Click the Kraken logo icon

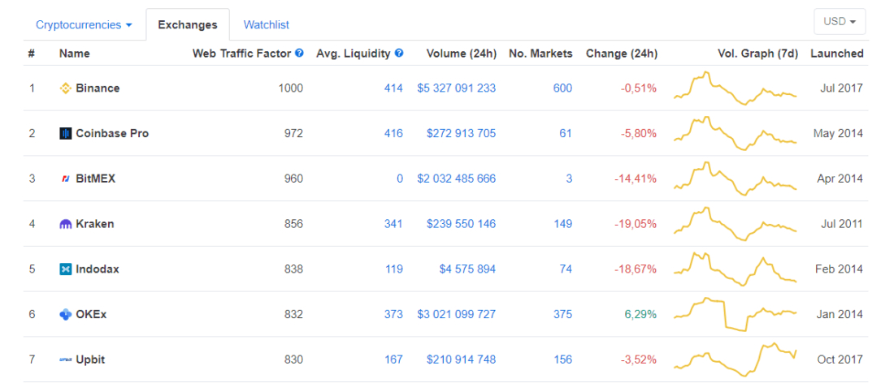66,224
